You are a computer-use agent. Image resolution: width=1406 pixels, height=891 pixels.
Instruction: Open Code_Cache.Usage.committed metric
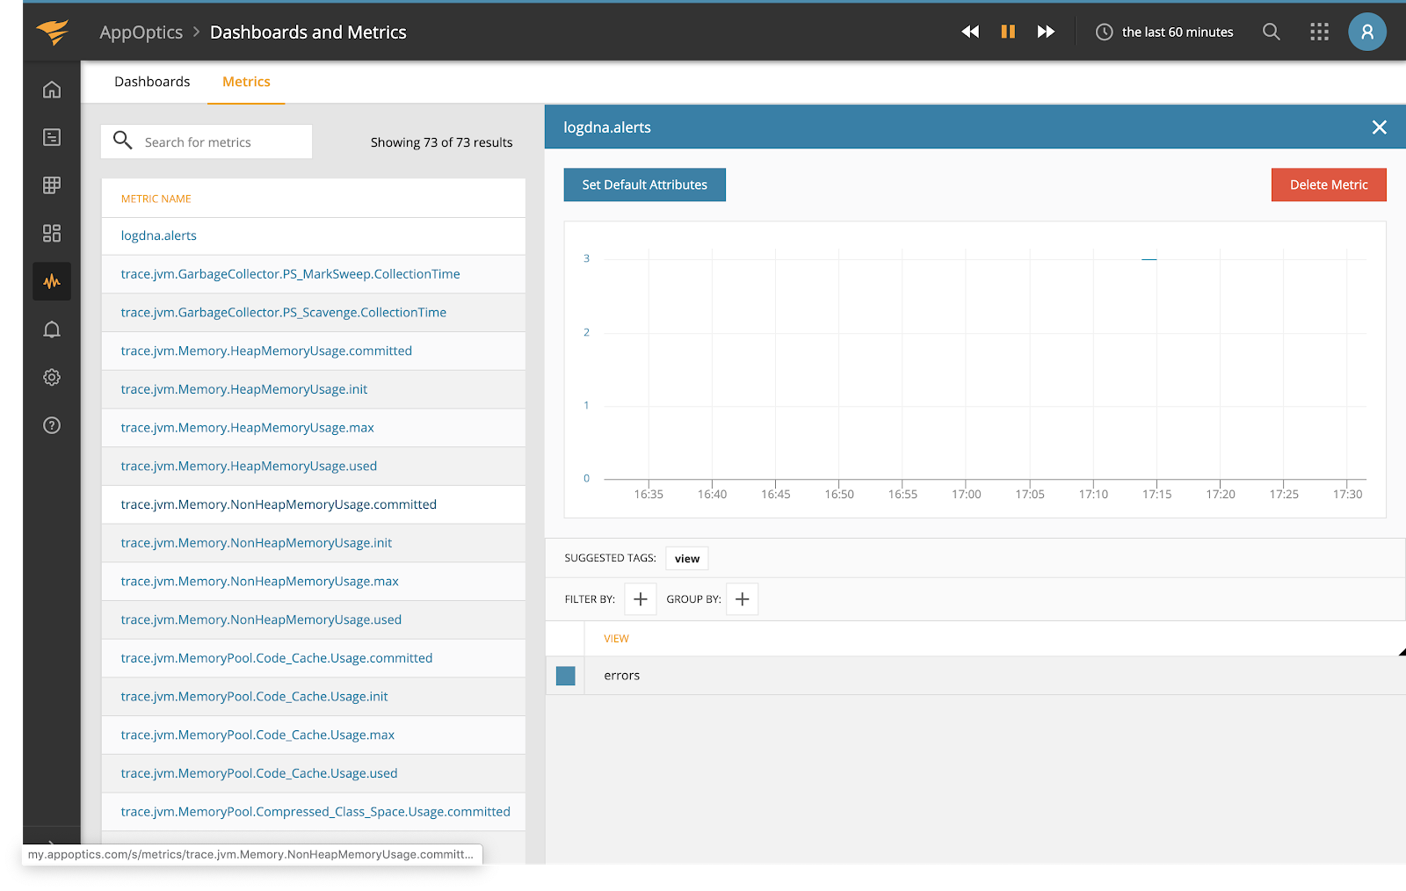[277, 658]
